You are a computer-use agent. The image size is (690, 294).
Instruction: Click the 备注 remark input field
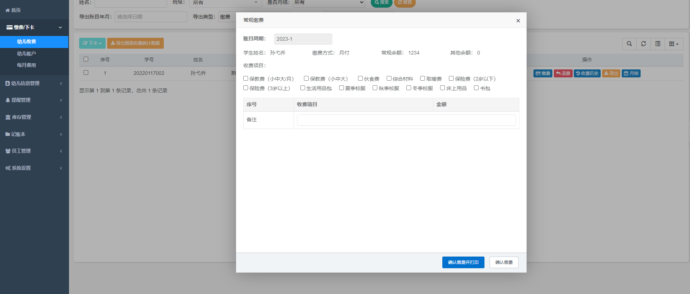[406, 120]
